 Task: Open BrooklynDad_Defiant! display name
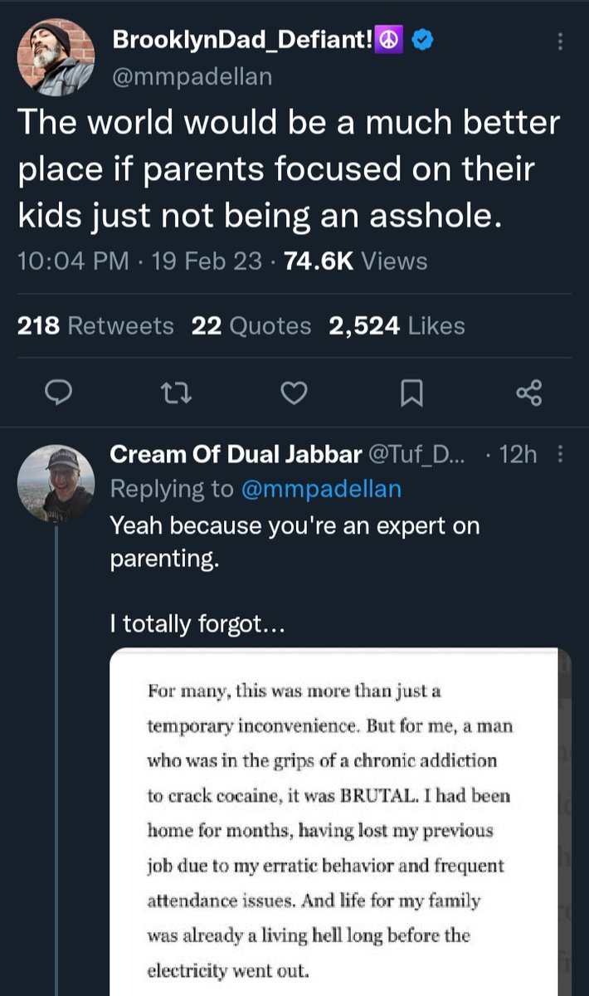pos(241,41)
